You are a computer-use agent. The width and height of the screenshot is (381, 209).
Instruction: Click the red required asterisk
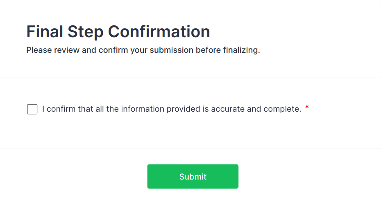[307, 108]
